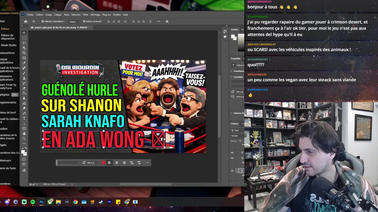Image resolution: width=378 pixels, height=212 pixels.
Task: Select the Paint Bucket tool
Action: (x=24, y=93)
